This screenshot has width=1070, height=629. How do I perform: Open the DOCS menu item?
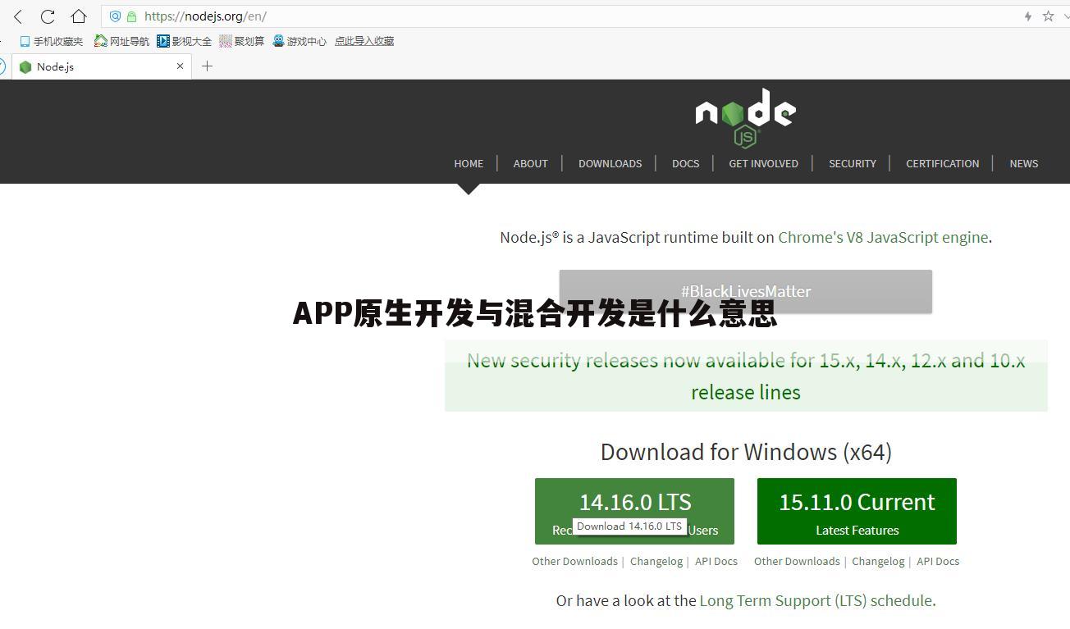685,163
